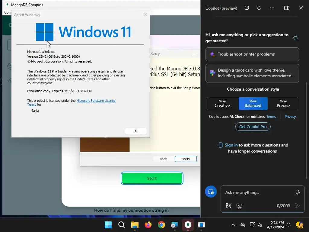This screenshot has height=232, width=309.
Task: Send the Copilot message arrow
Action: 298,206
